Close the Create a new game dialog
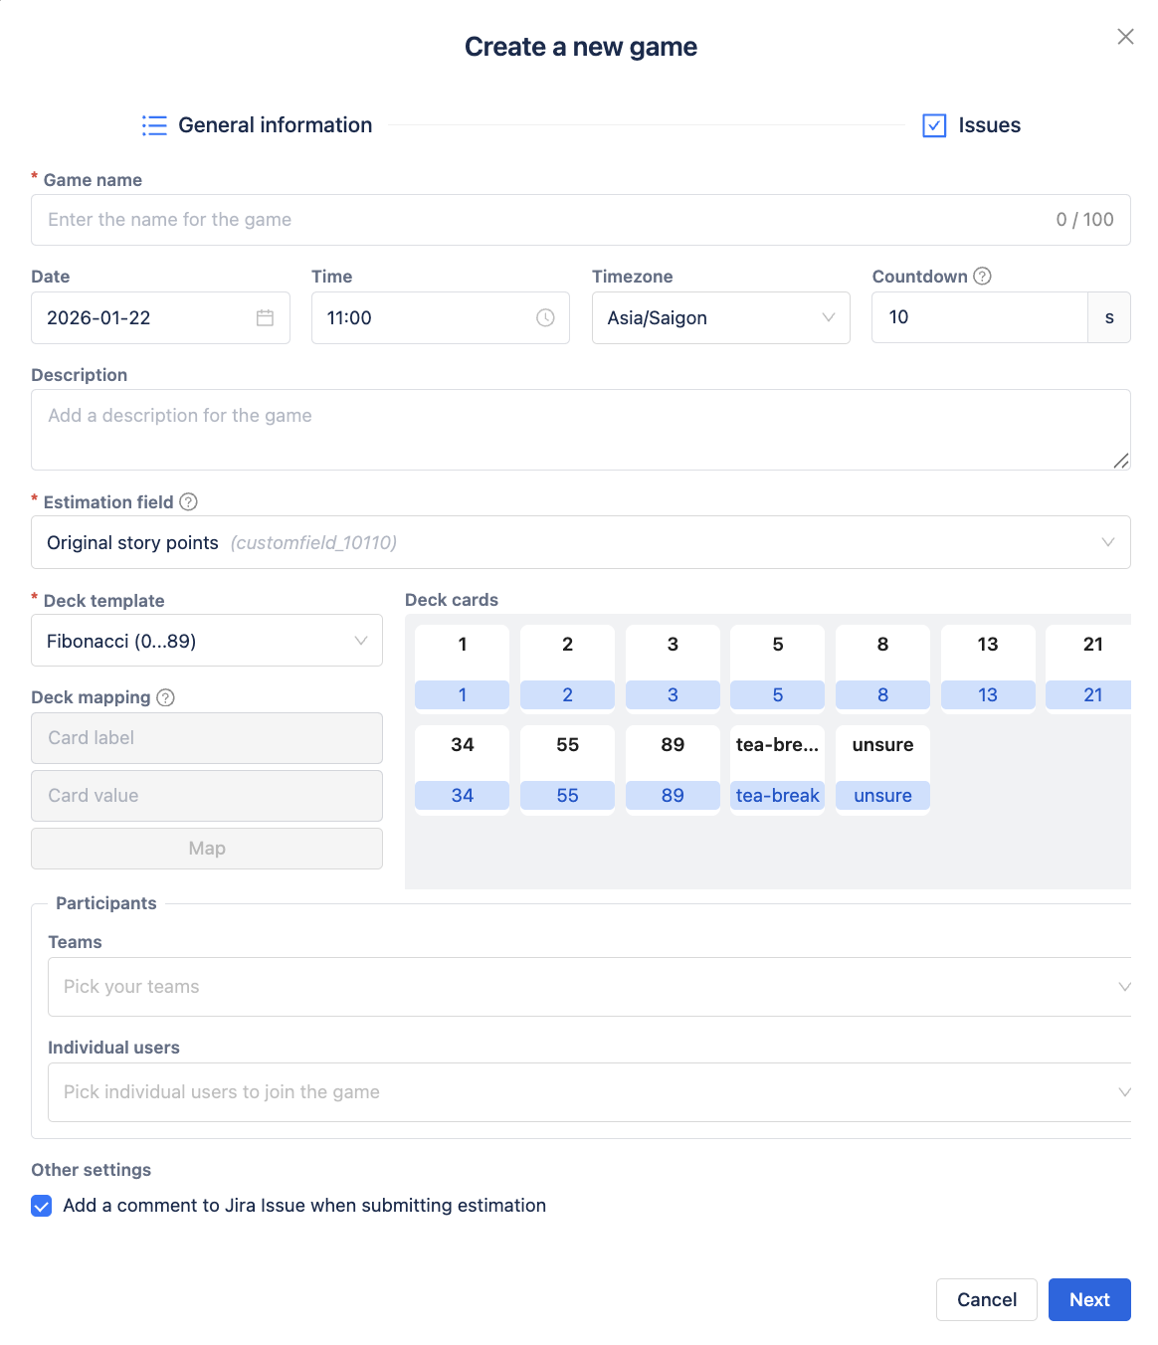1158x1345 pixels. 1125,37
